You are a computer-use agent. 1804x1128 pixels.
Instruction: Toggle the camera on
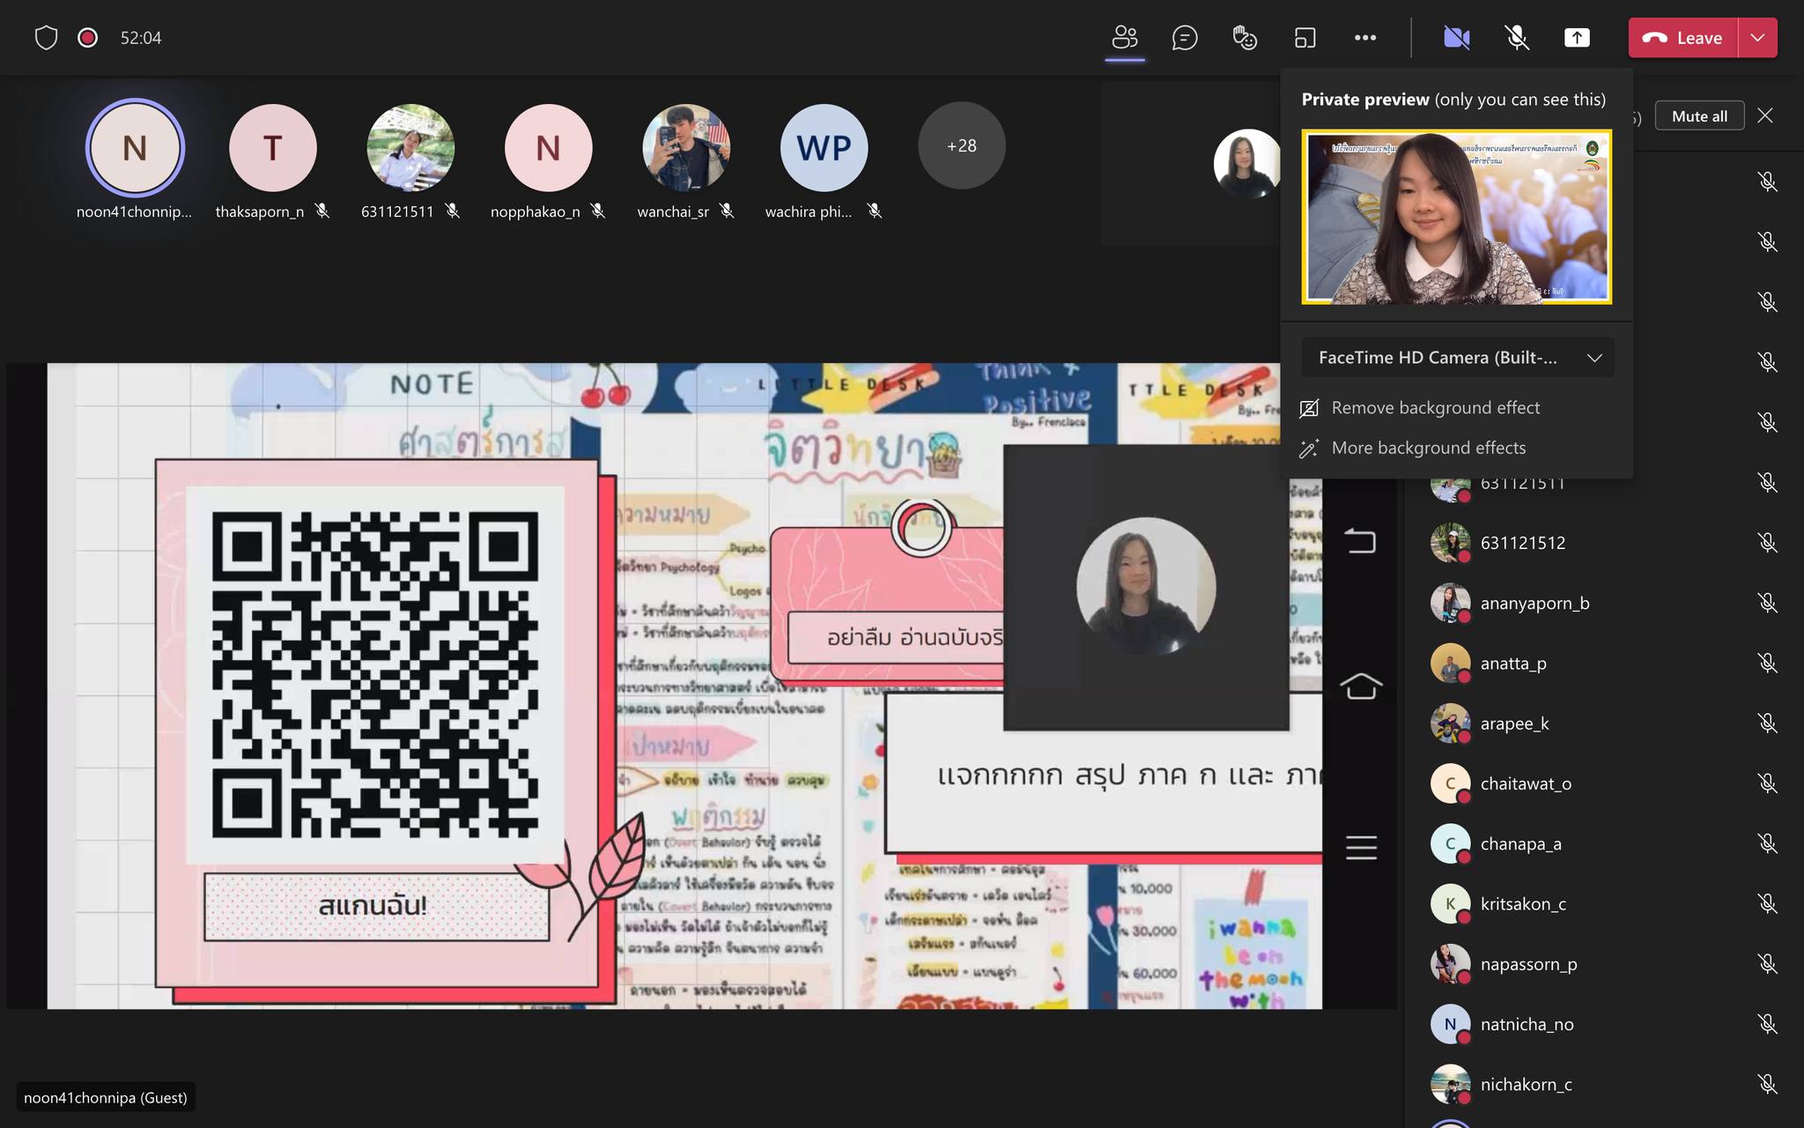(x=1456, y=38)
